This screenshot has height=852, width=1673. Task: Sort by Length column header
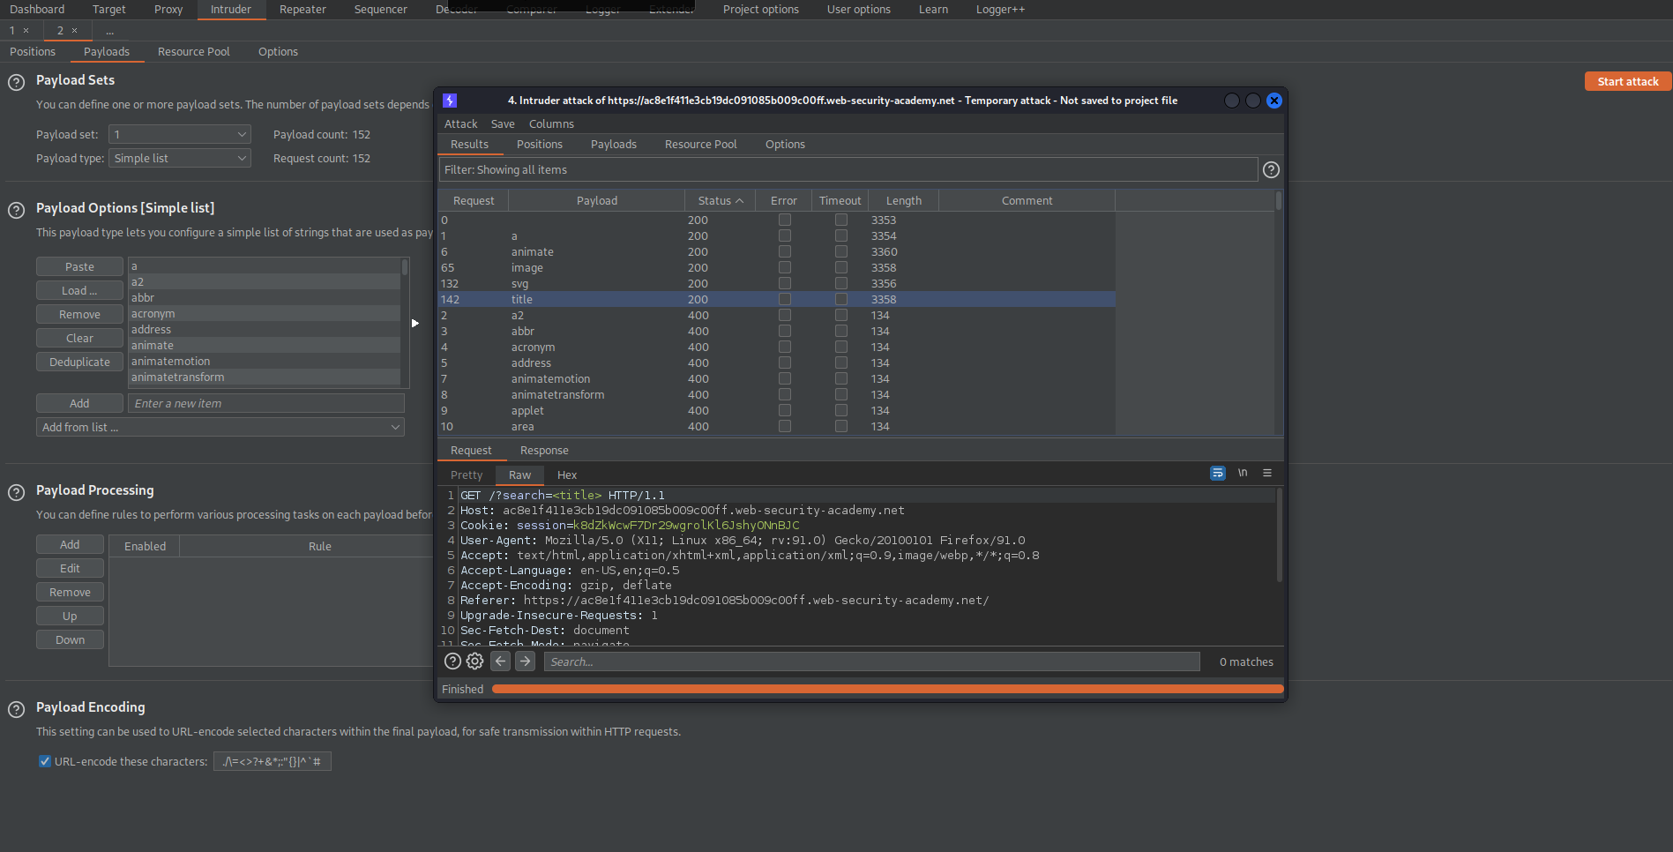[903, 201]
